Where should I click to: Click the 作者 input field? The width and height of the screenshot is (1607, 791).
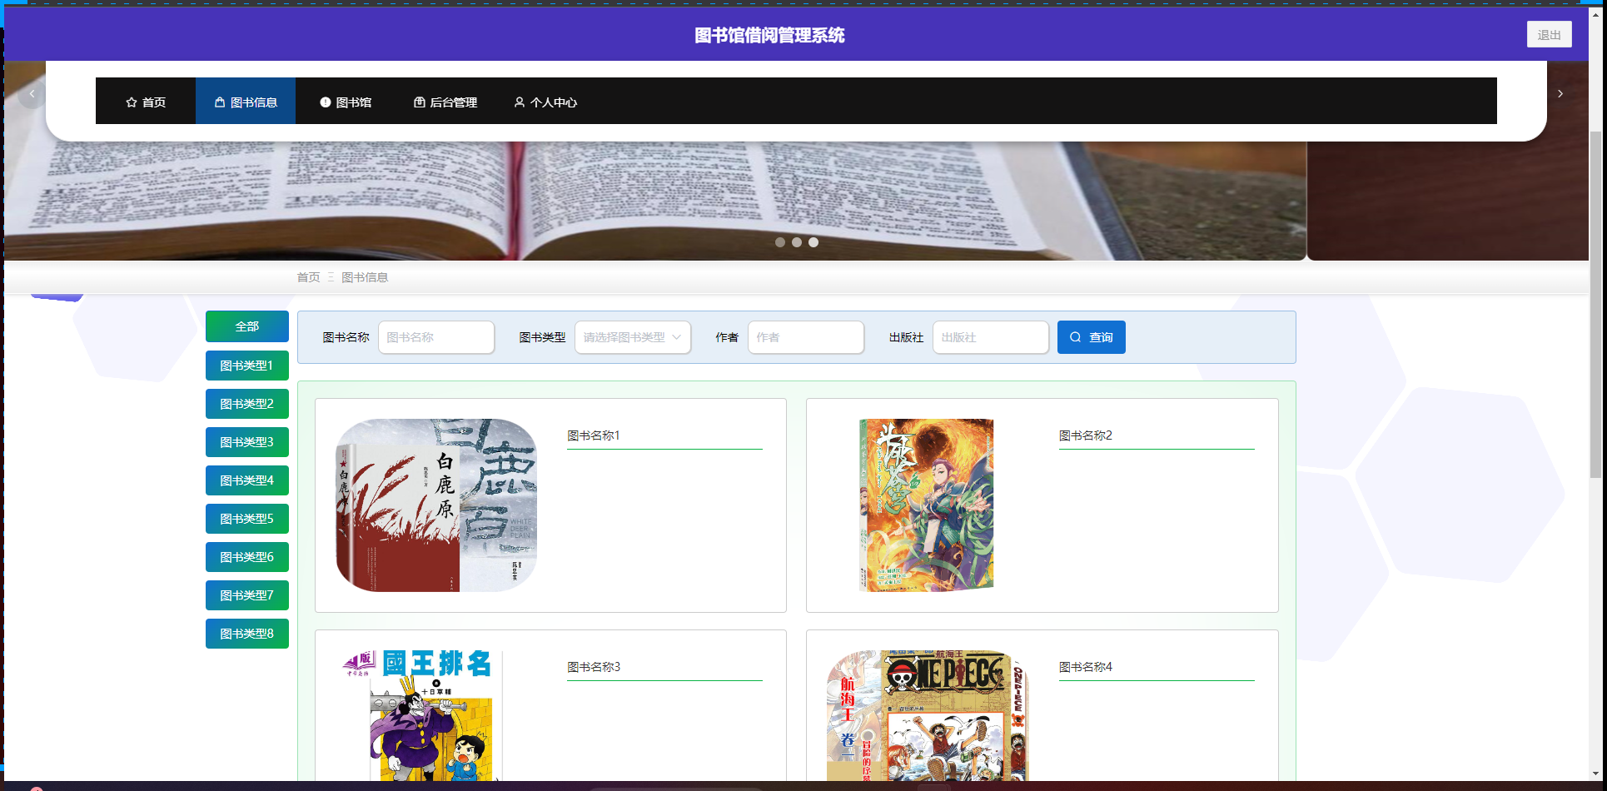click(806, 337)
